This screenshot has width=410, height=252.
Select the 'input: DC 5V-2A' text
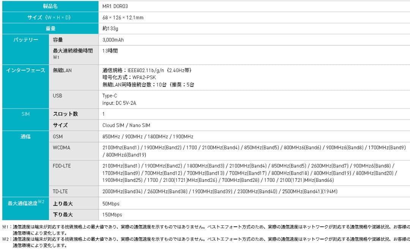pyautogui.click(x=119, y=103)
